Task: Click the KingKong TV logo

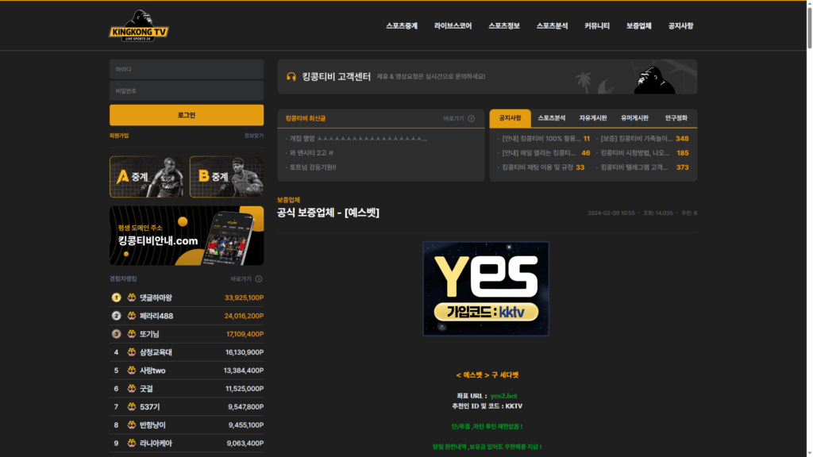Action: pos(139,26)
